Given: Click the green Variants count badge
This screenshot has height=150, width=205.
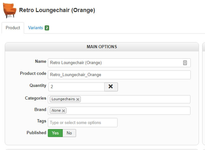Looking at the screenshot, I should (x=47, y=28).
